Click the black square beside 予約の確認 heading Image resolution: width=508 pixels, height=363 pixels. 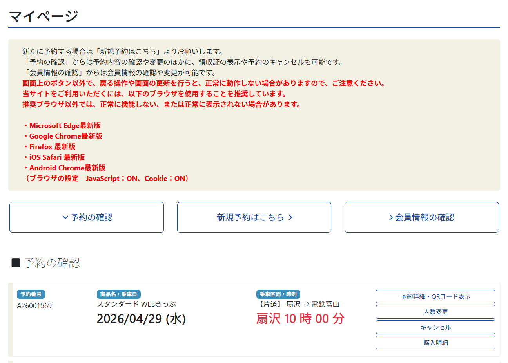point(16,263)
